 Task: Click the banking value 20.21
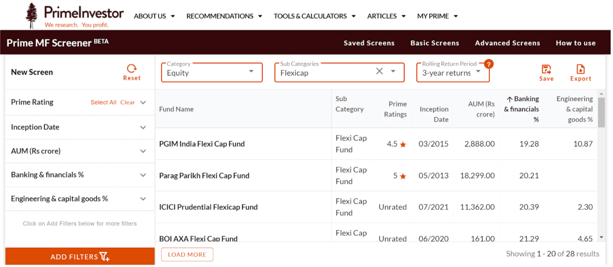[x=529, y=176]
